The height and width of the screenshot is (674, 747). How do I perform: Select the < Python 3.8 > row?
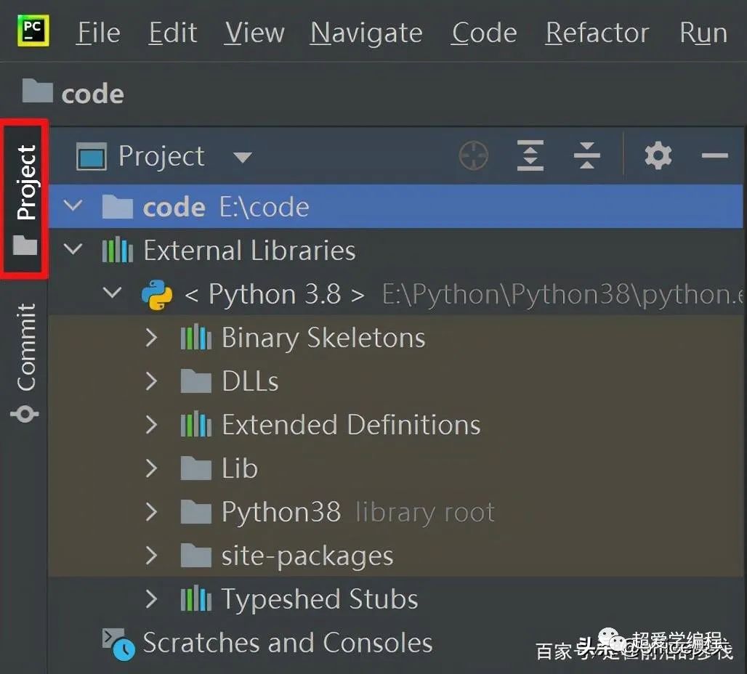395,293
